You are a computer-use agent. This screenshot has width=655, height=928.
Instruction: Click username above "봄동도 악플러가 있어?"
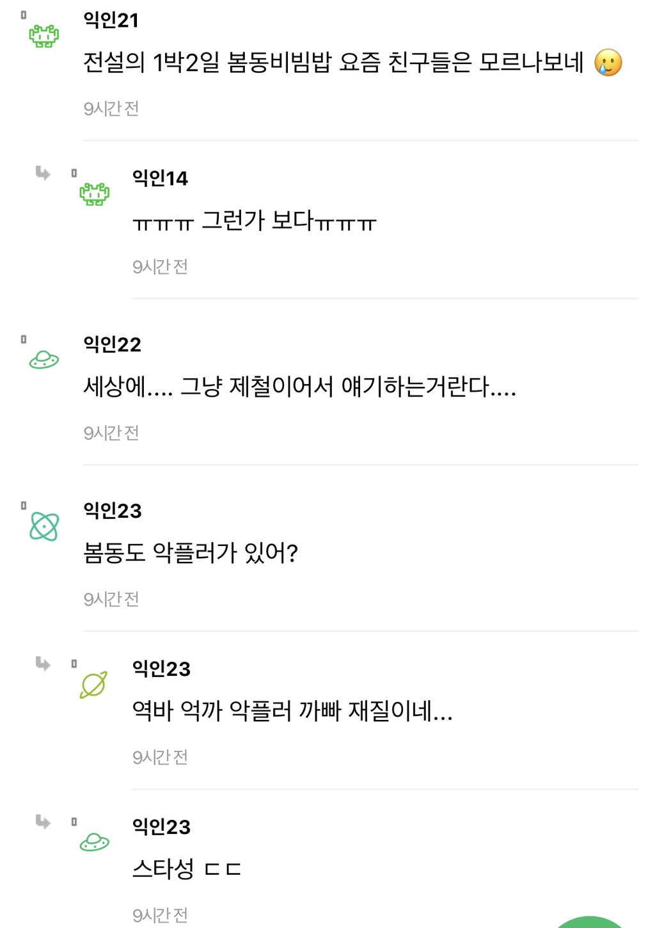pyautogui.click(x=112, y=511)
